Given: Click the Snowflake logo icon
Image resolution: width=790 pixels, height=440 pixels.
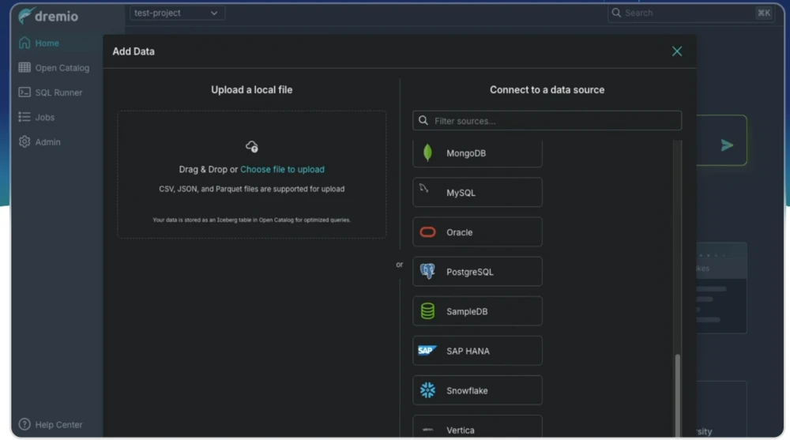Looking at the screenshot, I should pyautogui.click(x=427, y=390).
